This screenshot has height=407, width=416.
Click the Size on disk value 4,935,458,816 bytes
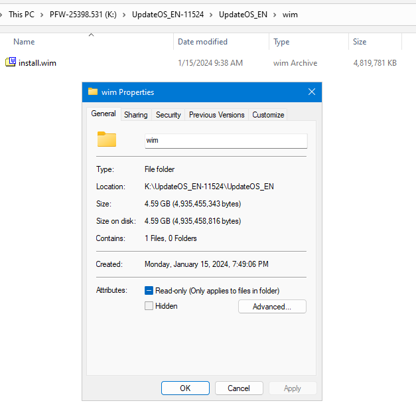pyautogui.click(x=192, y=221)
